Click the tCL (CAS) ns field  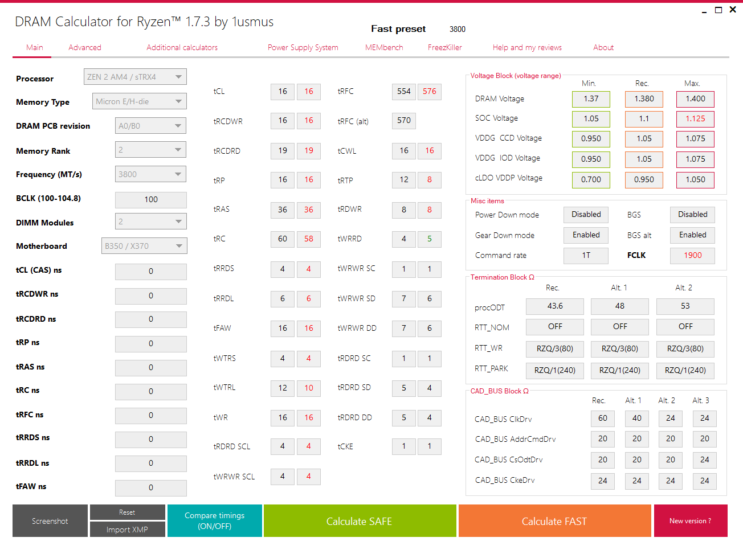[151, 272]
